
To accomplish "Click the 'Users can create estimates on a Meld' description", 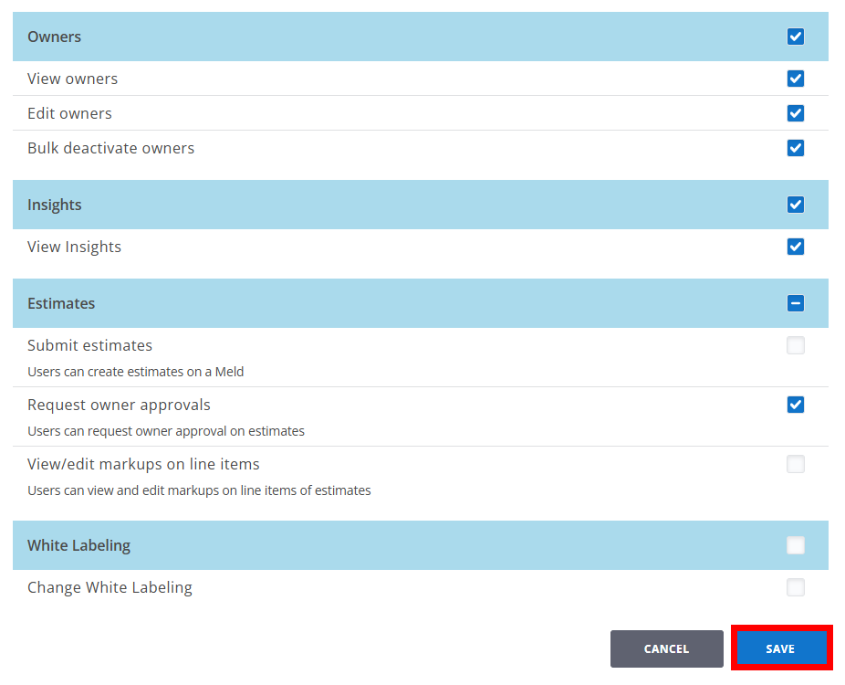I will point(135,372).
